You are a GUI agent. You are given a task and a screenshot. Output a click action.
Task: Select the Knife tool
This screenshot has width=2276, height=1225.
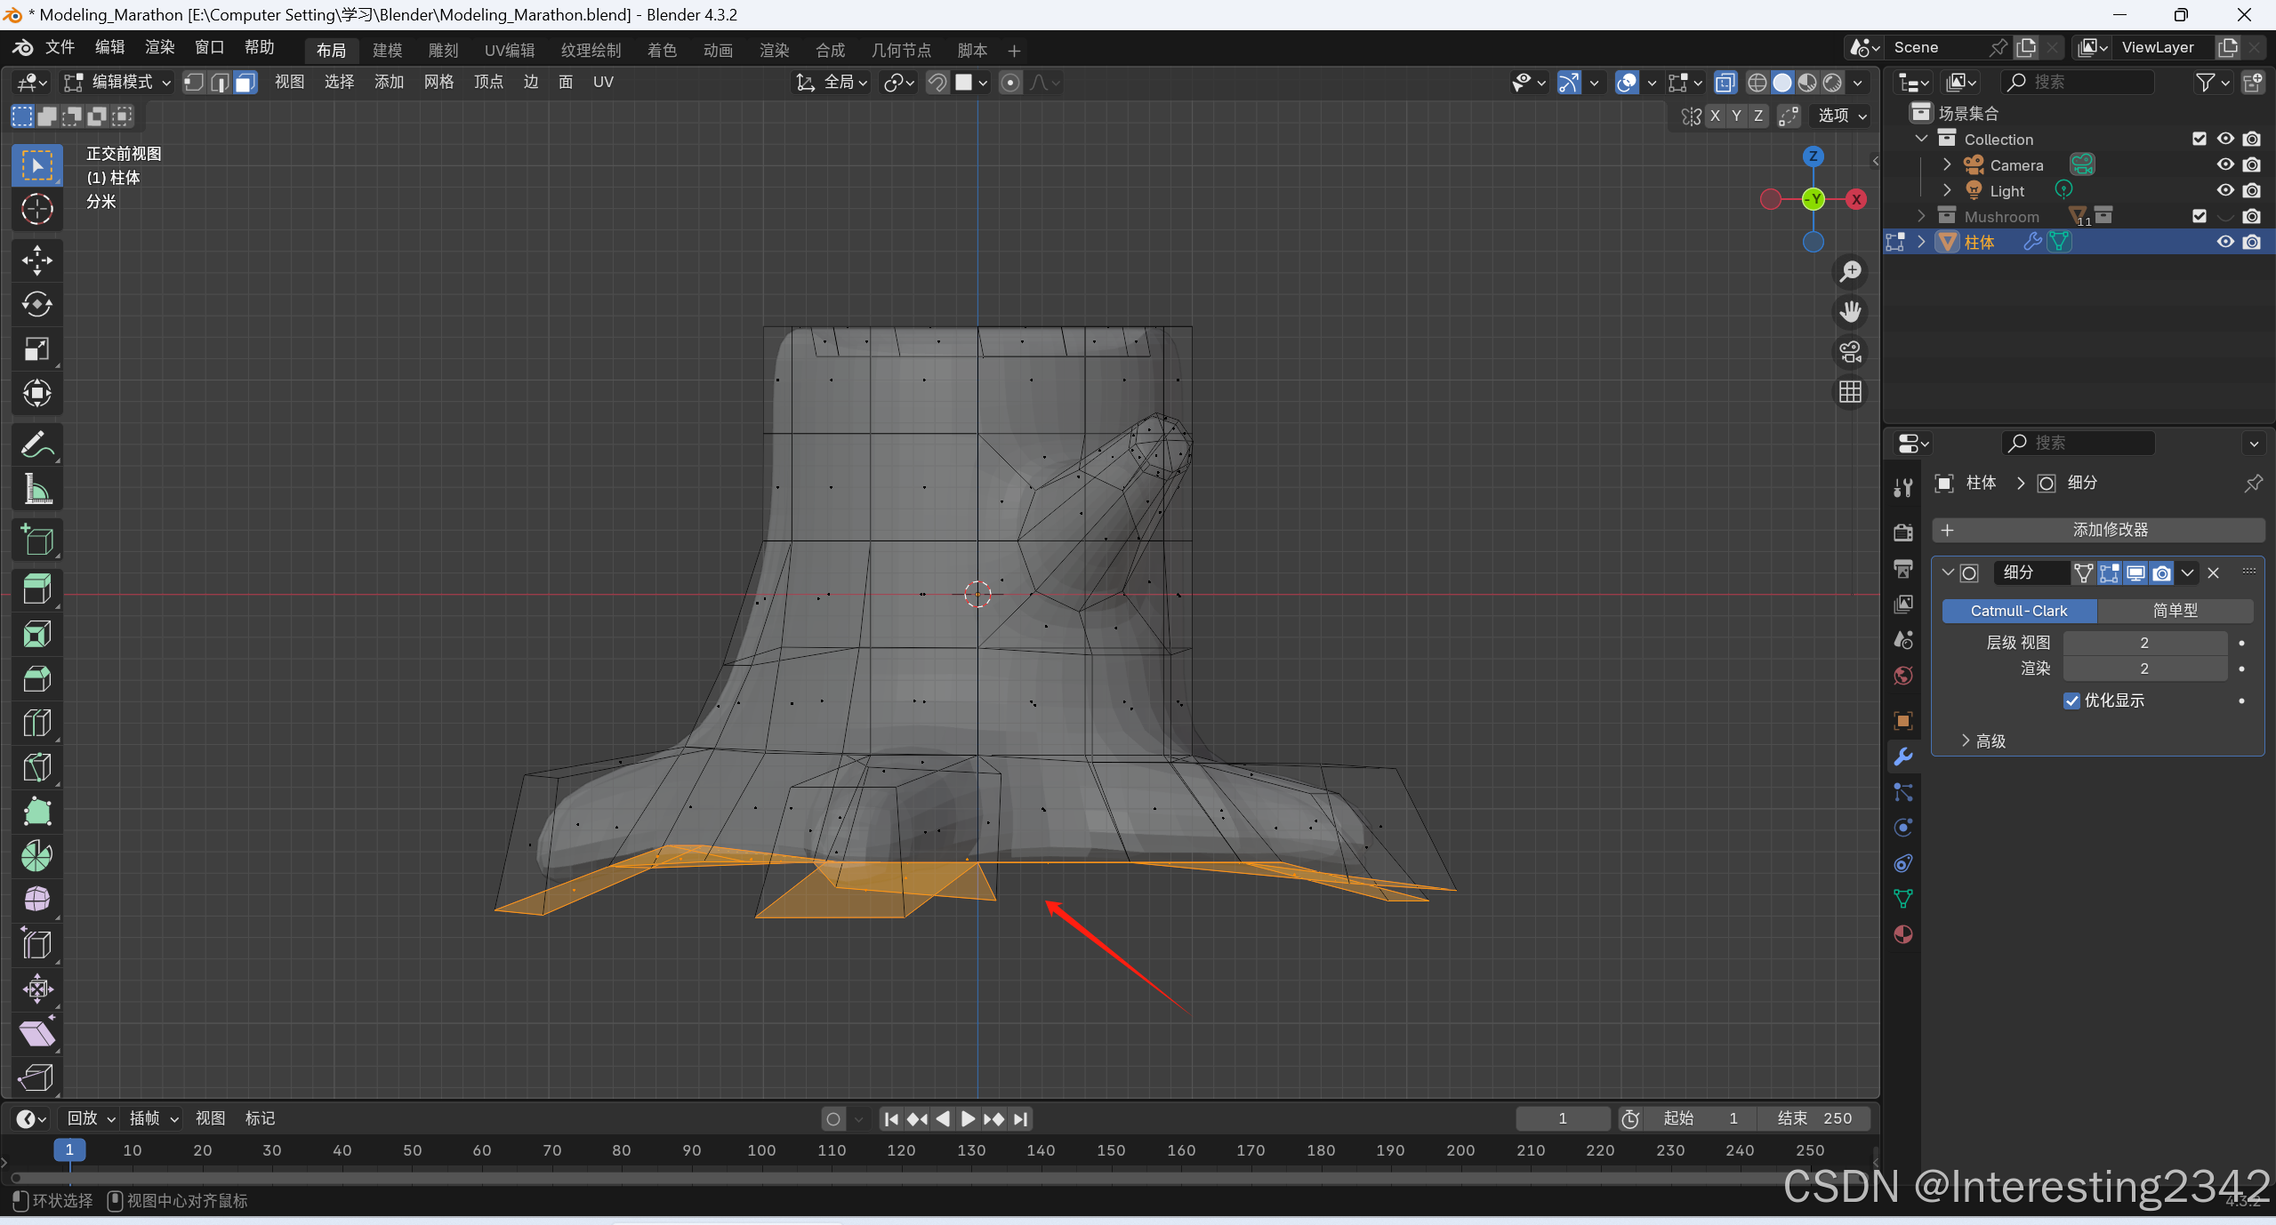point(36,767)
